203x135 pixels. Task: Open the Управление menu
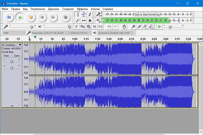click(38, 9)
